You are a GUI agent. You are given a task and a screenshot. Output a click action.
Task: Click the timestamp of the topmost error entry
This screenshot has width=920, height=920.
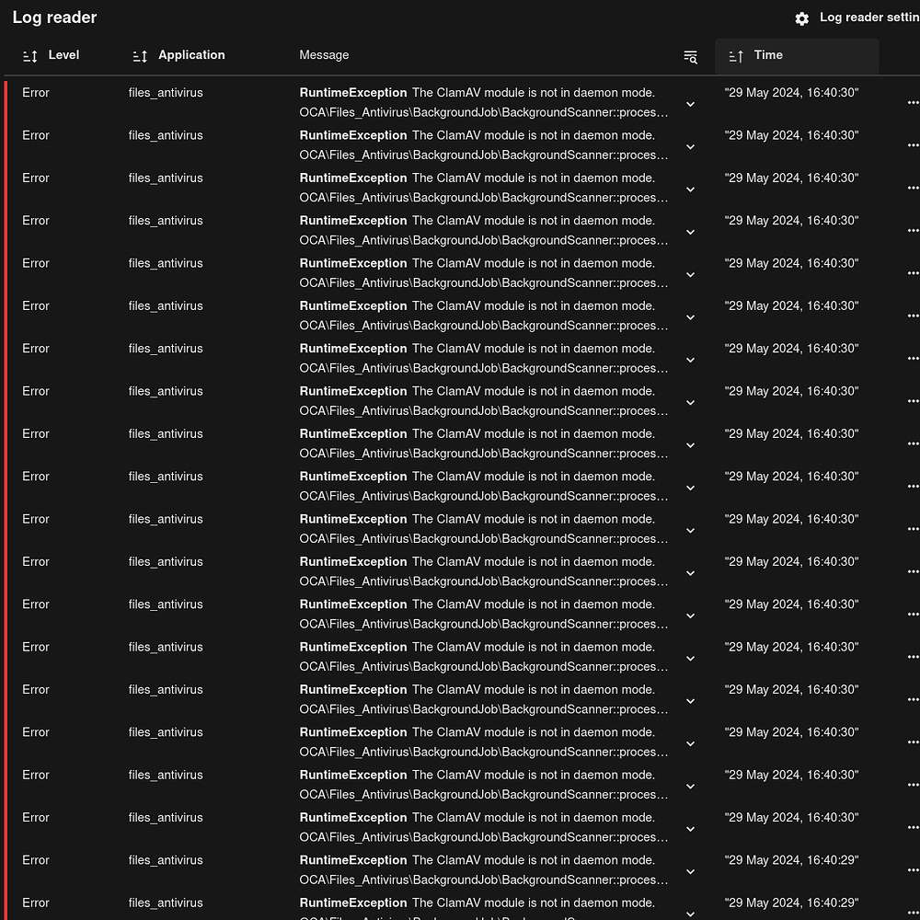[791, 93]
